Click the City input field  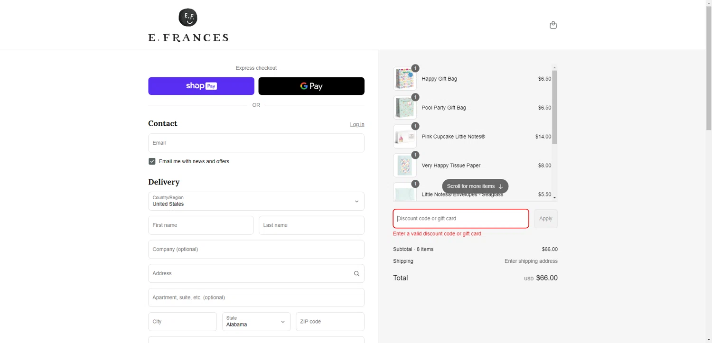pos(182,322)
